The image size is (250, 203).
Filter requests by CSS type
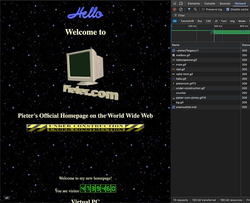click(208, 21)
